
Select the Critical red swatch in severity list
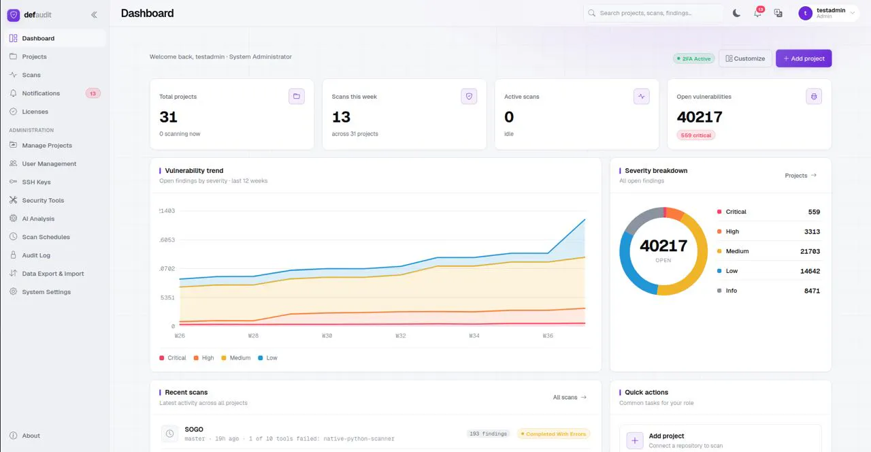(719, 212)
